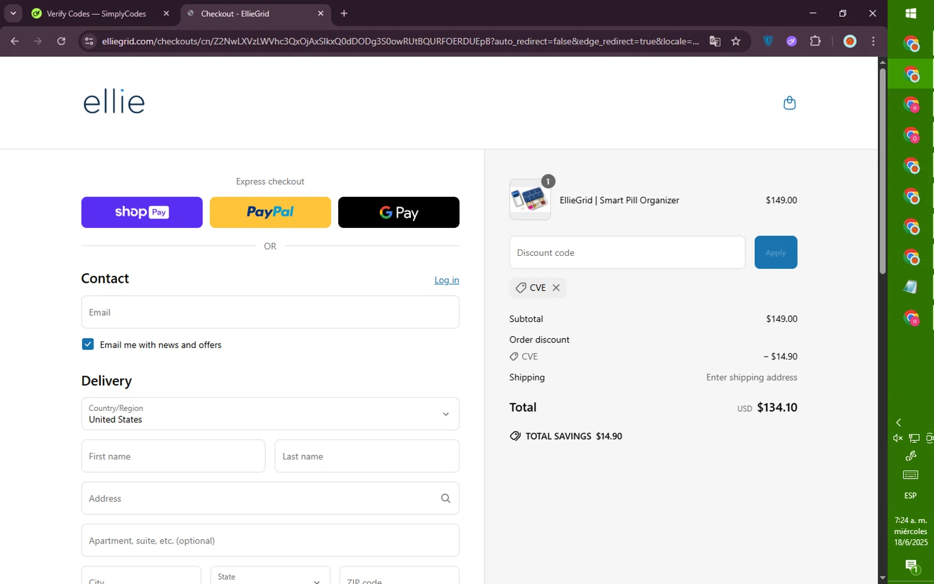
Task: Open Windows notification center
Action: pos(911,566)
